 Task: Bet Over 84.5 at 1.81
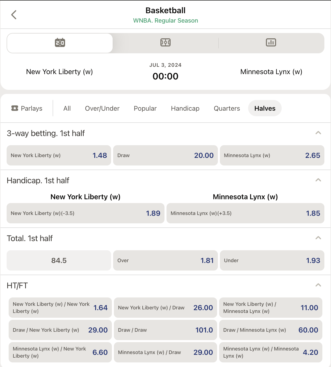tap(165, 260)
